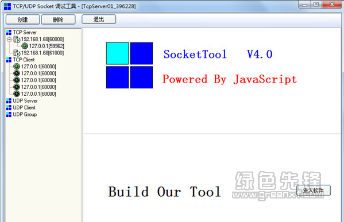Click the app icon in title bar
The image size is (344, 222).
(x=7, y=6)
